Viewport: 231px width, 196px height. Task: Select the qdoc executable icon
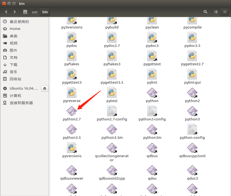tap(152, 170)
